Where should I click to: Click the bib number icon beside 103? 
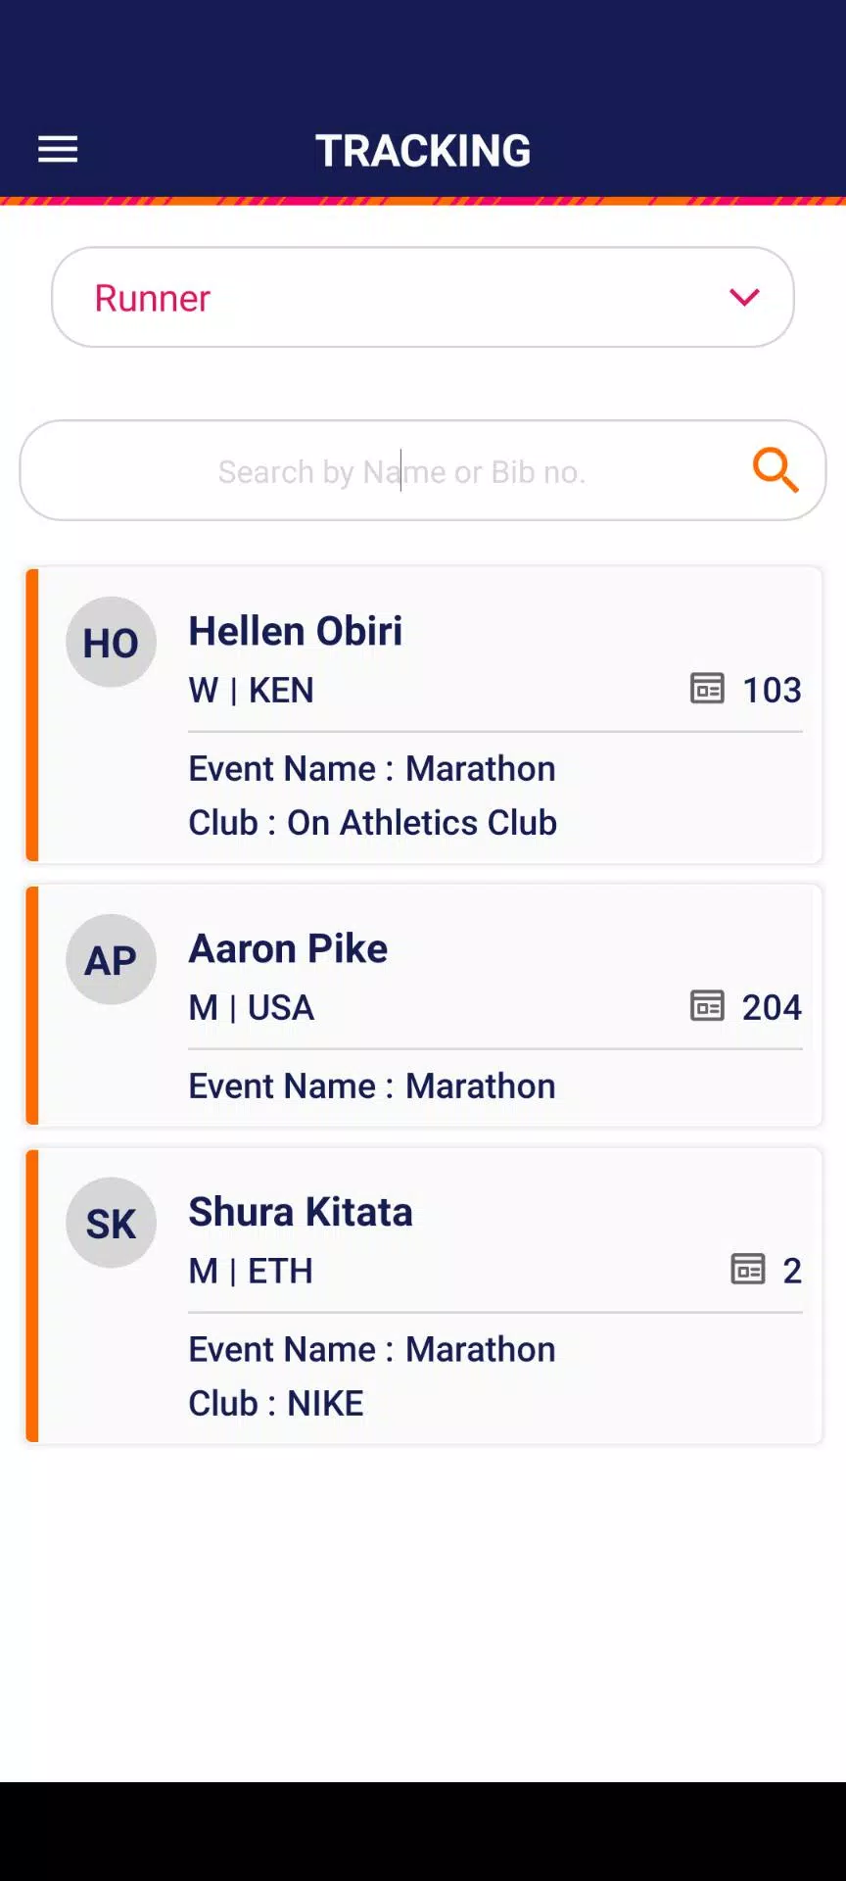(707, 690)
